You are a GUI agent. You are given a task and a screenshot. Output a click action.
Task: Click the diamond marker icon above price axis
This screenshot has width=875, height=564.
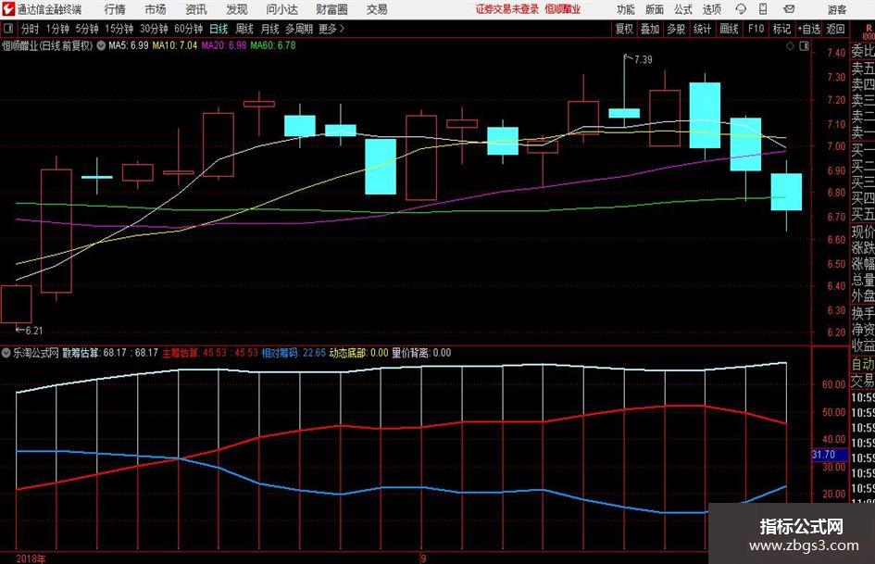coord(790,46)
